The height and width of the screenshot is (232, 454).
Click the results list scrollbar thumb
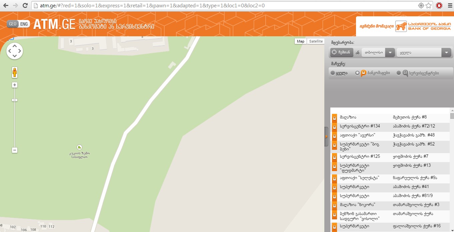pos(452,116)
